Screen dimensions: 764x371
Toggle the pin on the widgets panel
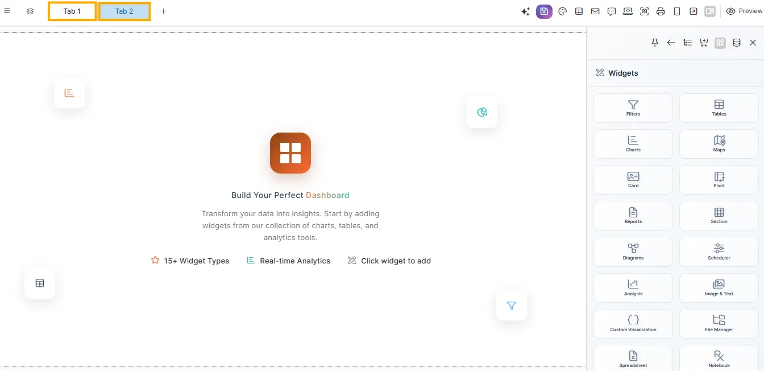655,43
